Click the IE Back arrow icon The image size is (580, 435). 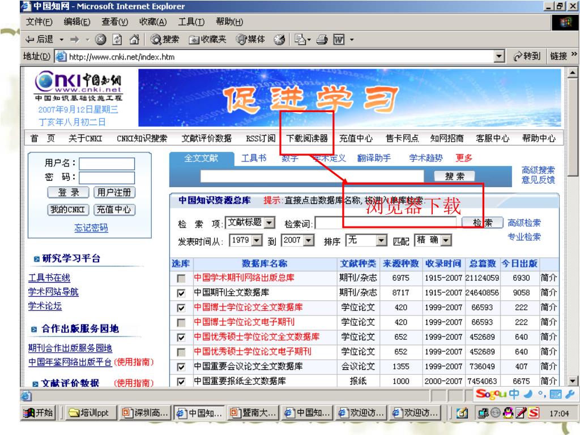(29, 39)
